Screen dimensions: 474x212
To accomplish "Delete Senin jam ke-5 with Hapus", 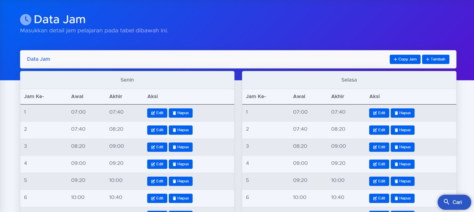I will click(181, 181).
